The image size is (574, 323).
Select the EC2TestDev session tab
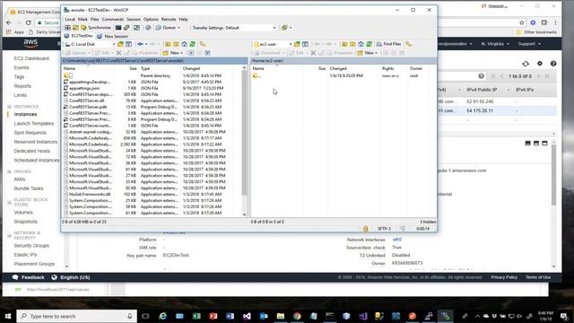coord(78,36)
